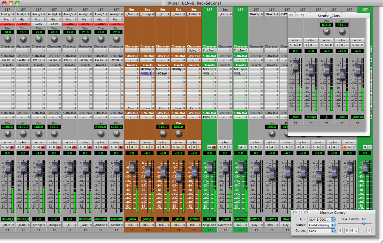Click the up arrow button in Monitor Control
Viewport: 383px width, 243px height.
(369, 231)
